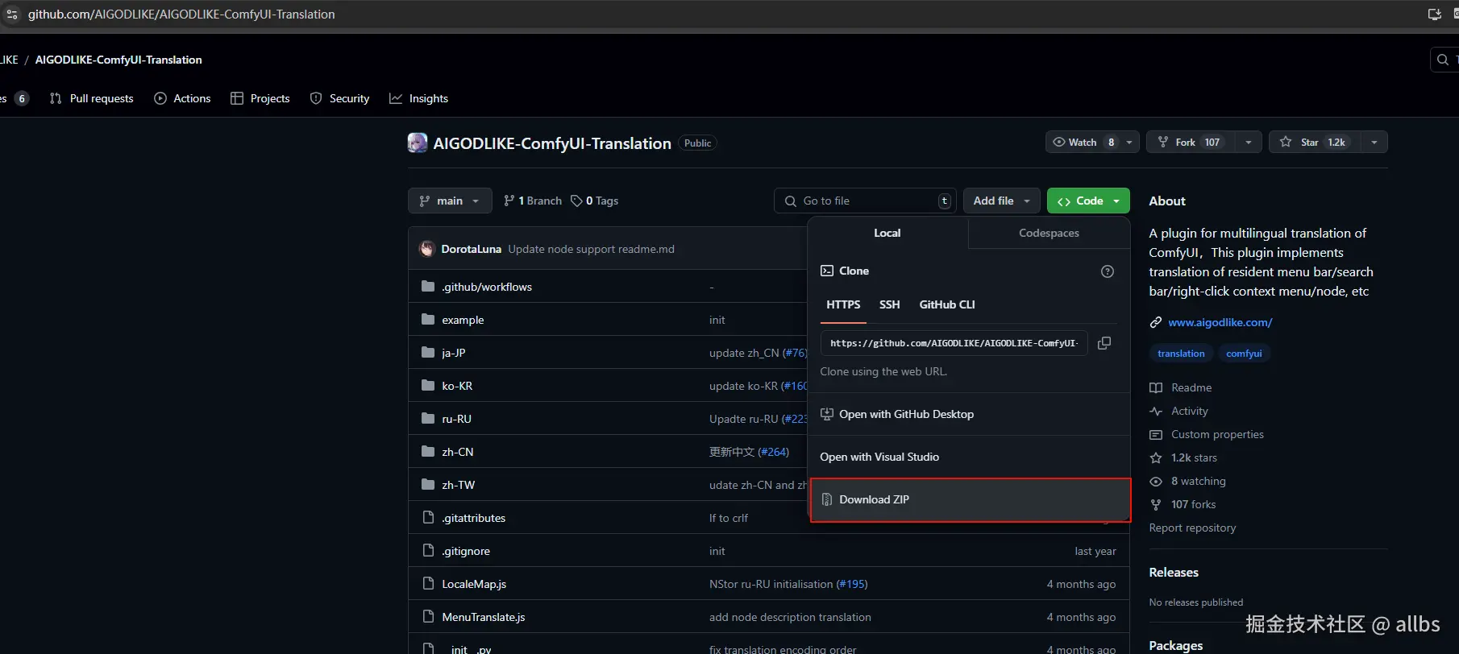
Task: Switch to the Codespaces tab
Action: coord(1049,233)
